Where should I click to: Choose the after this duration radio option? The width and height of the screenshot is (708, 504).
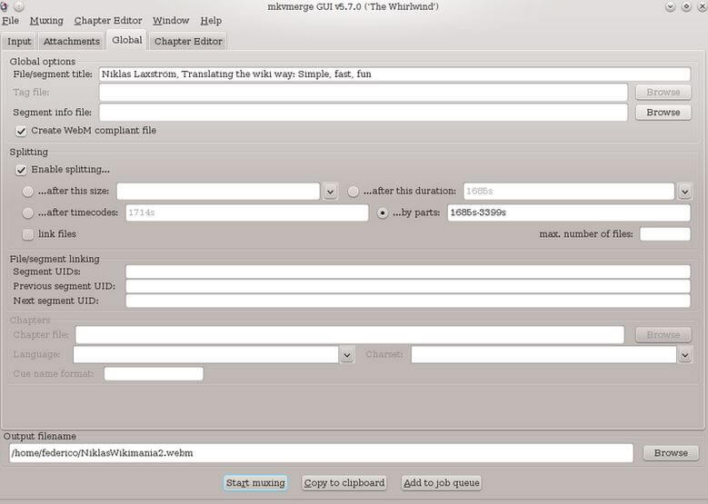[x=354, y=192]
